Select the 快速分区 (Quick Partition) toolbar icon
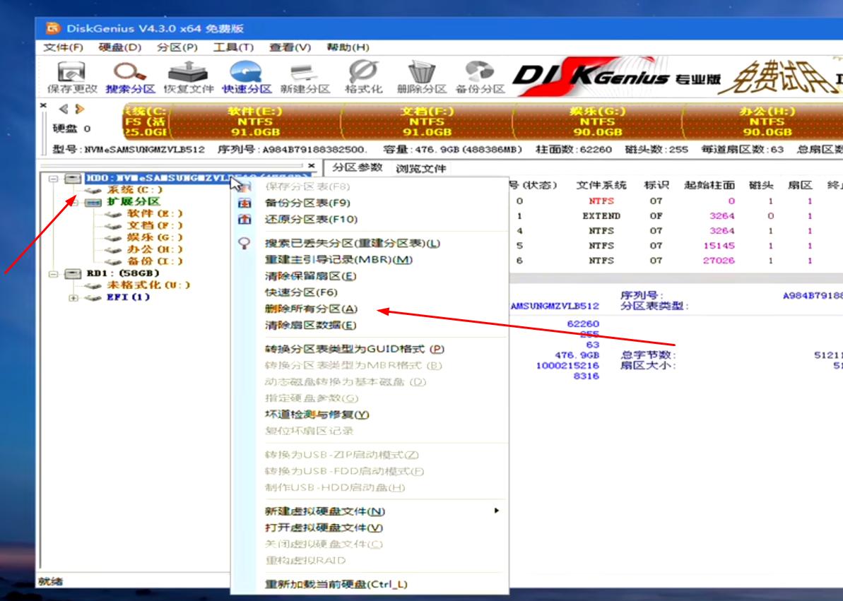843x601 pixels. point(247,78)
